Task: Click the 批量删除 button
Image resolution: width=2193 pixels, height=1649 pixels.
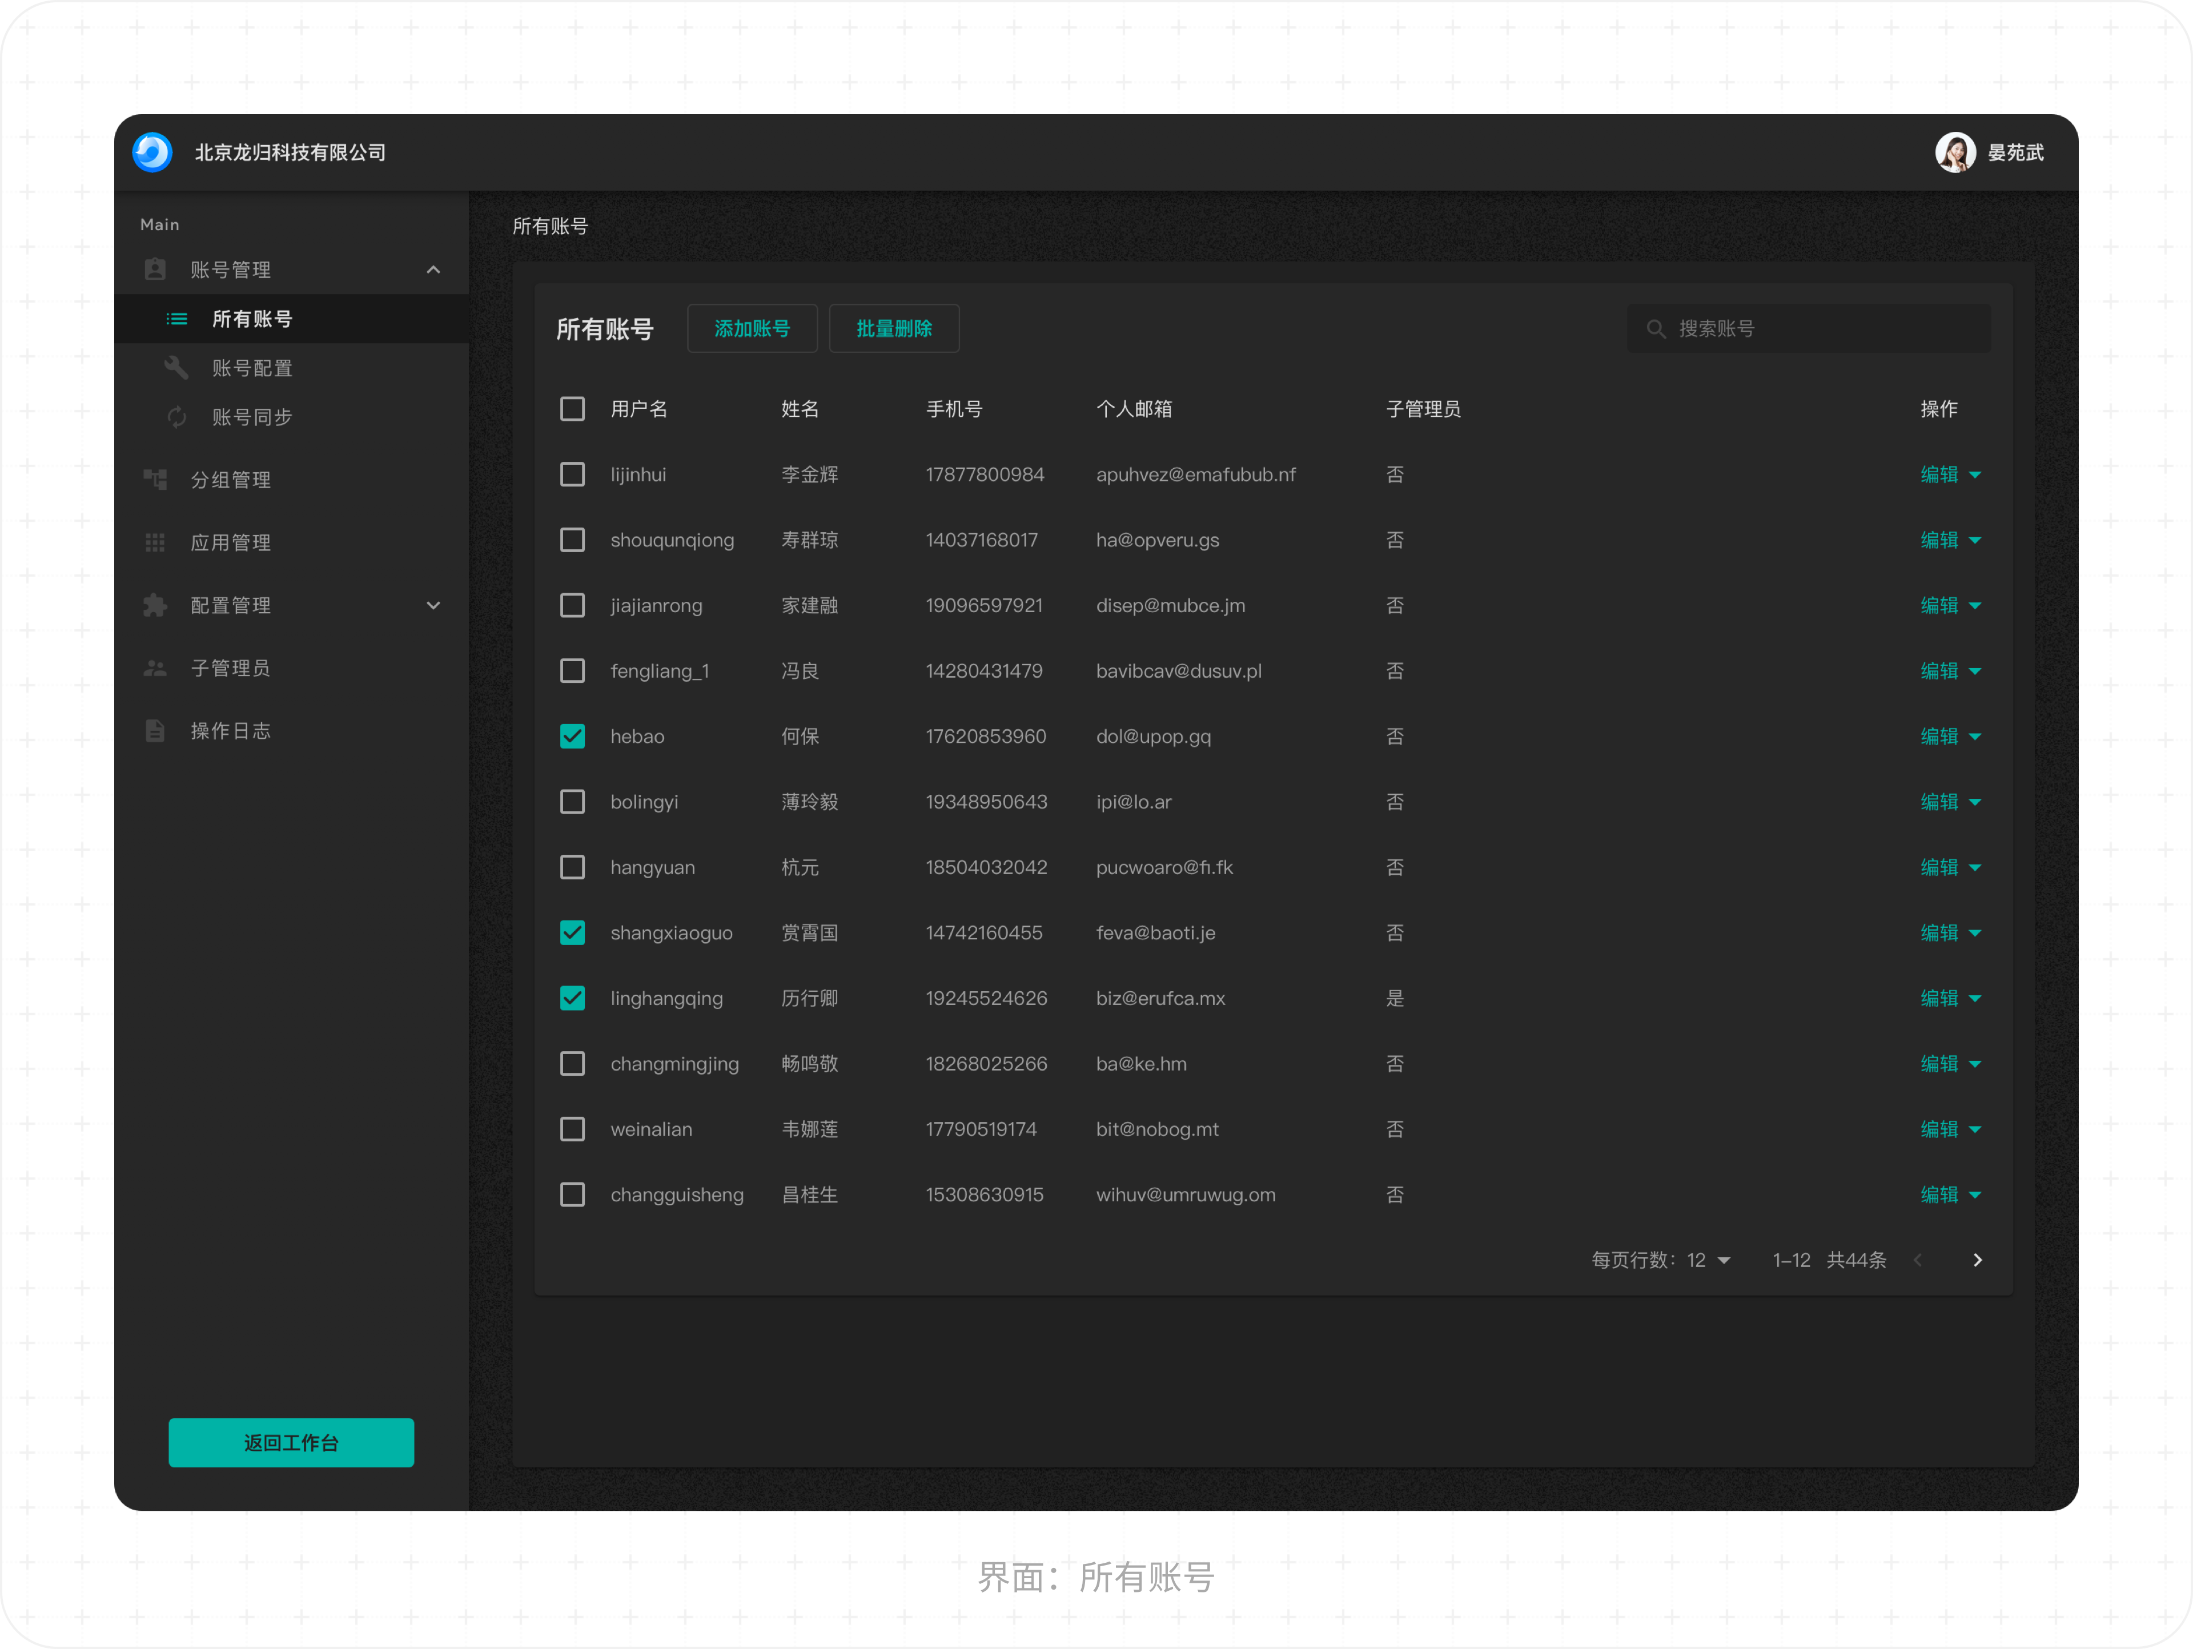Action: 894,328
